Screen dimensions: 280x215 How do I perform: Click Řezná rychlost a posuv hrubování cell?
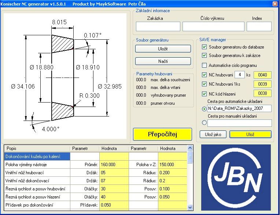click(37, 189)
